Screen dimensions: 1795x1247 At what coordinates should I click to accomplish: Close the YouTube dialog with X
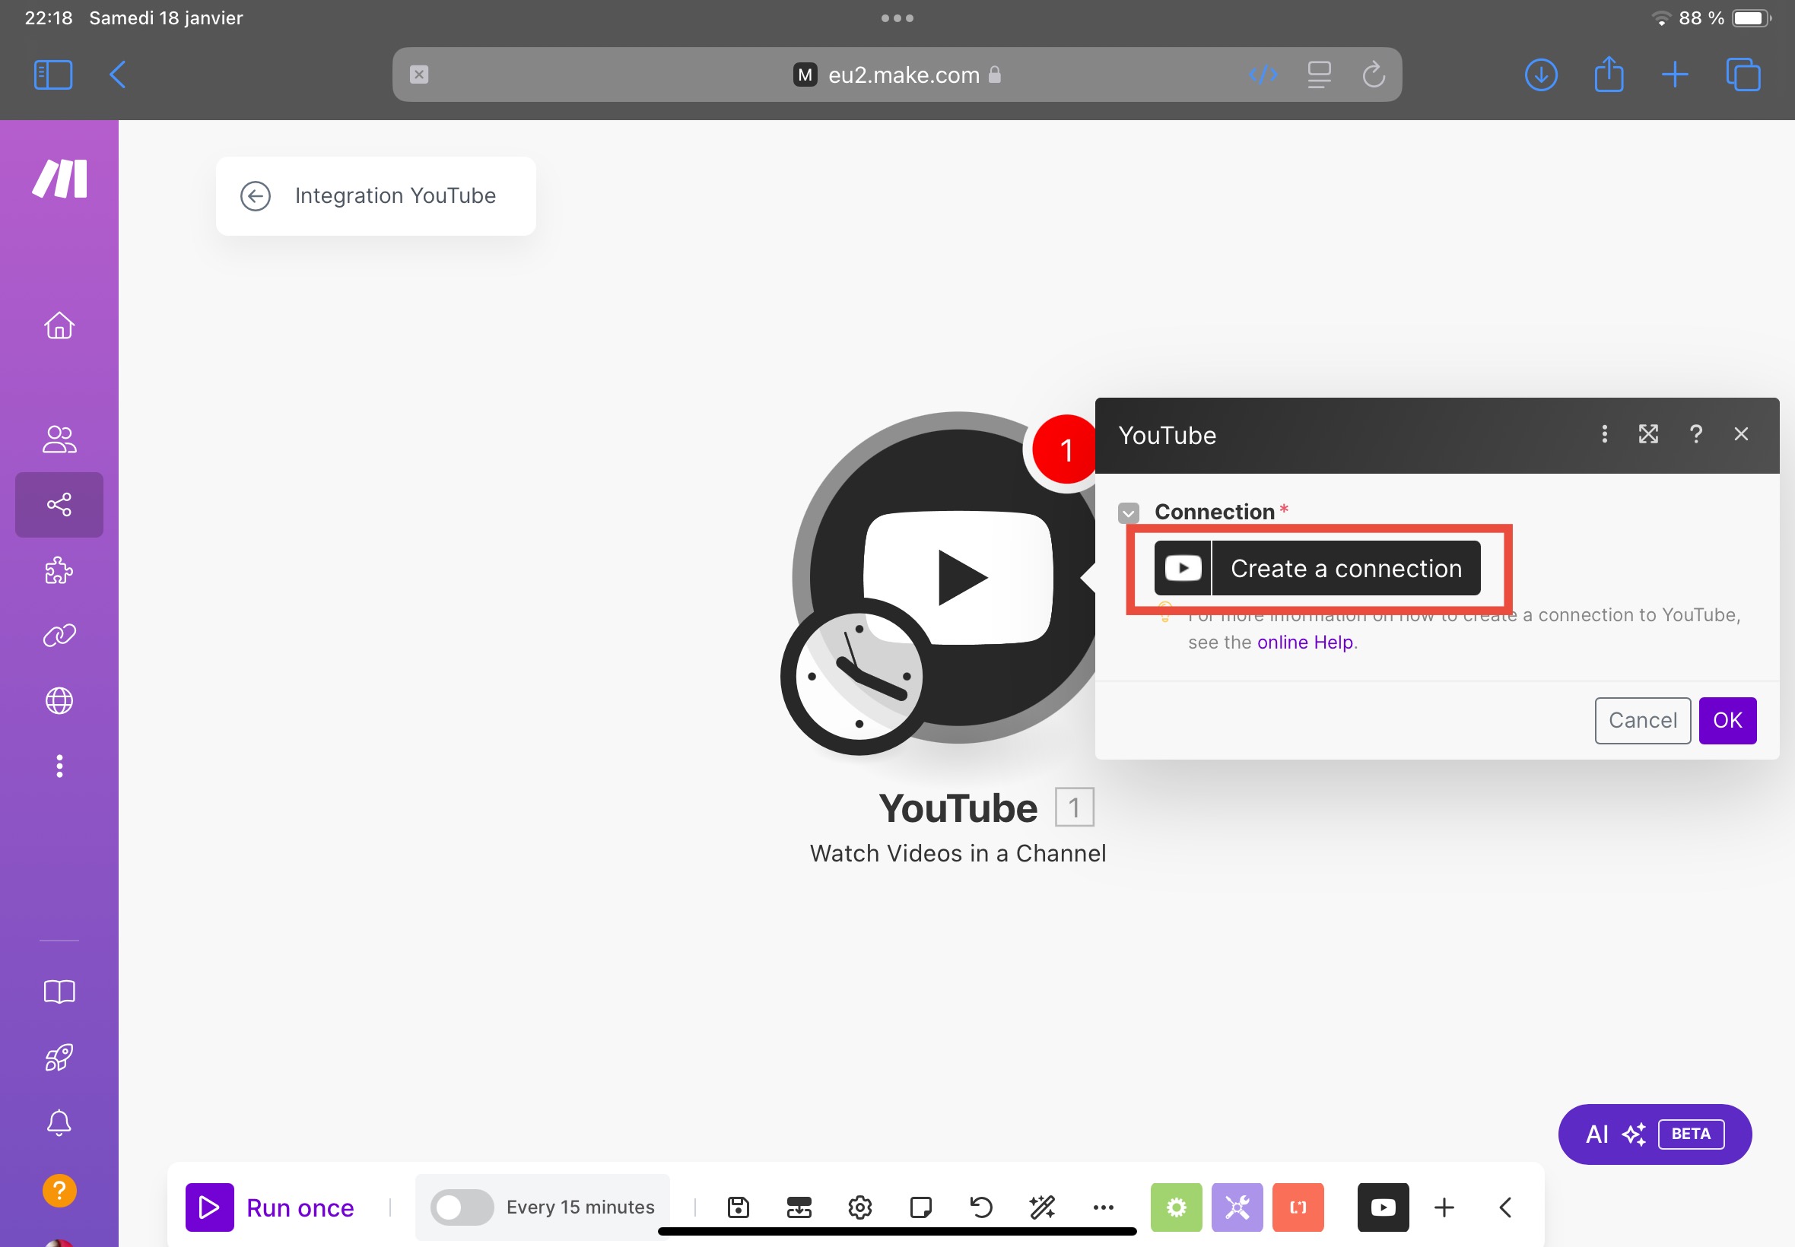1740,434
